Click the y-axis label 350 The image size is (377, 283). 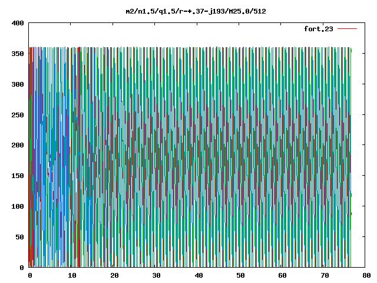coord(18,54)
